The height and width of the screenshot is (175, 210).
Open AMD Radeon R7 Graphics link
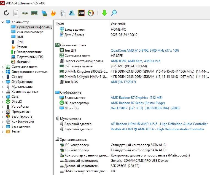point(137,98)
